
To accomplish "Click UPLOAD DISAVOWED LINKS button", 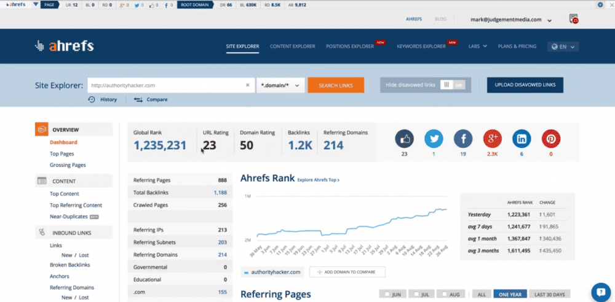I will [525, 85].
